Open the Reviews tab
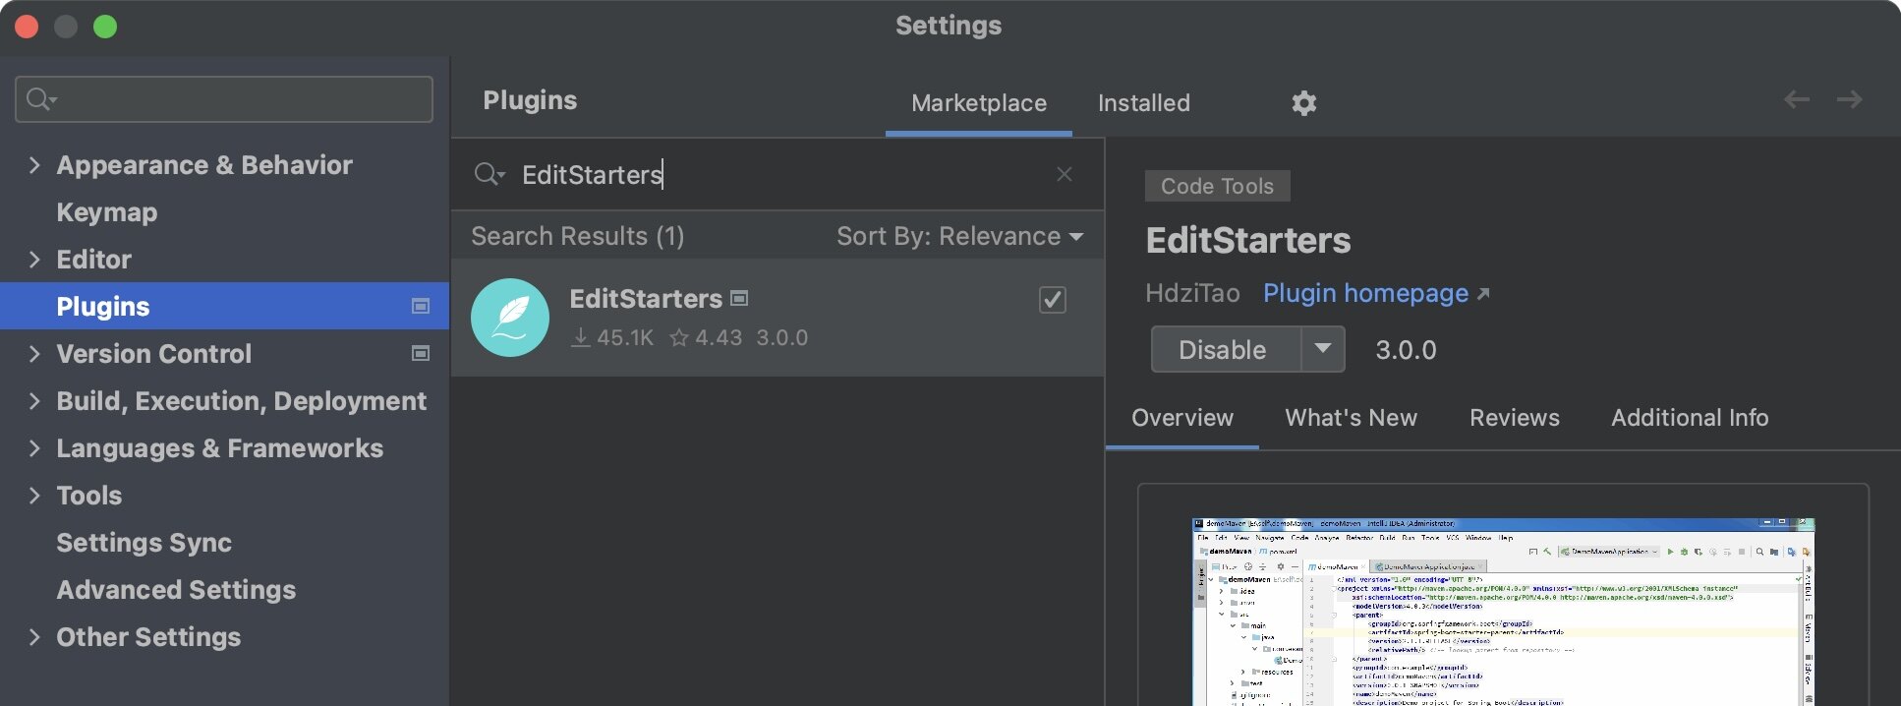1901x706 pixels. coord(1514,418)
